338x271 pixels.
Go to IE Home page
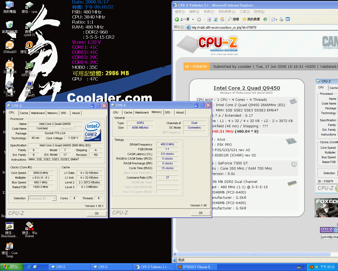tap(222, 19)
